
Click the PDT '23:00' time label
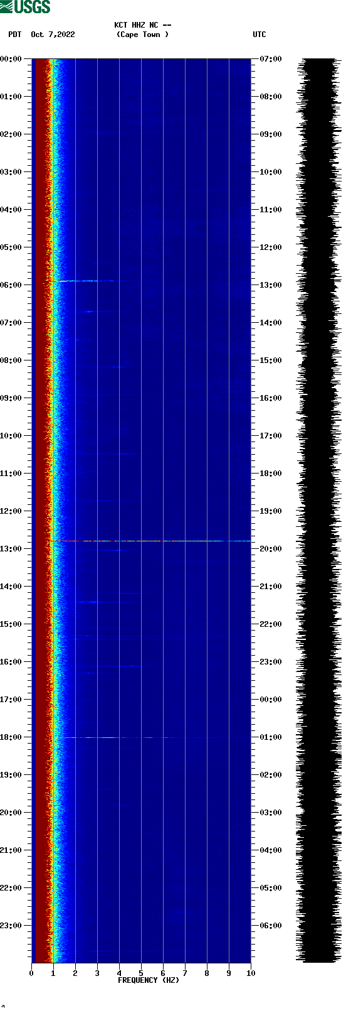point(11,926)
